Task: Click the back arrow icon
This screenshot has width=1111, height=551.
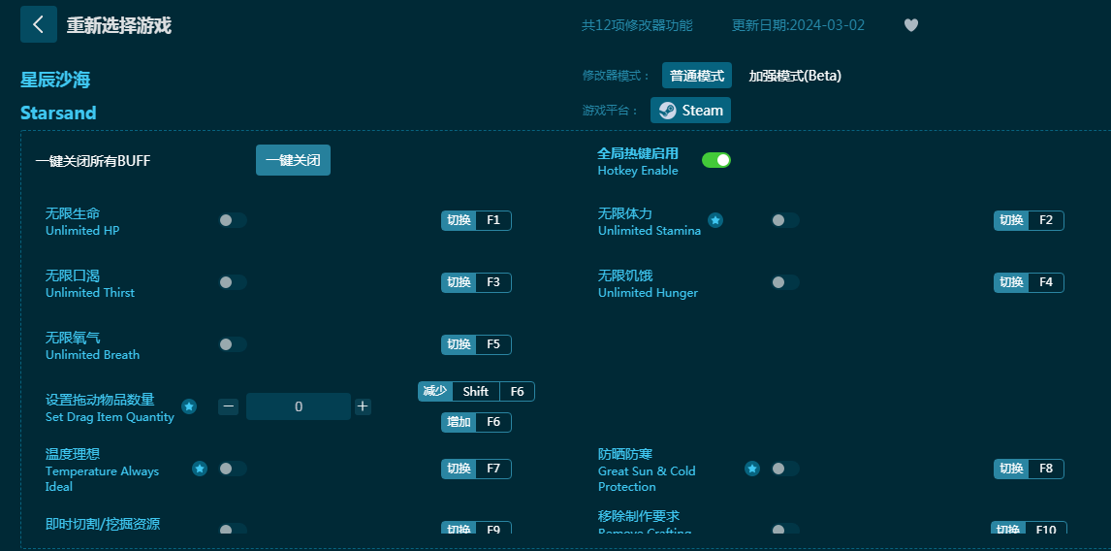Action: click(x=38, y=24)
